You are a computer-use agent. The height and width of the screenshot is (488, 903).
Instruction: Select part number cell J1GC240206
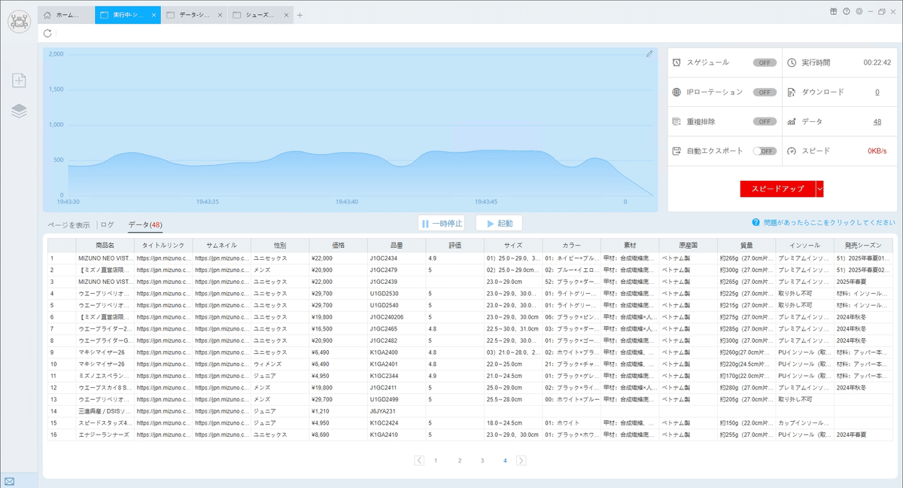[x=397, y=317]
